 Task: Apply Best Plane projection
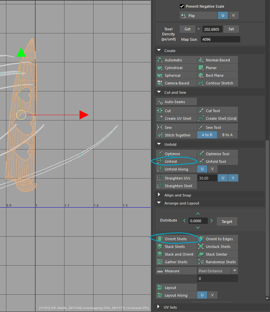(218, 75)
